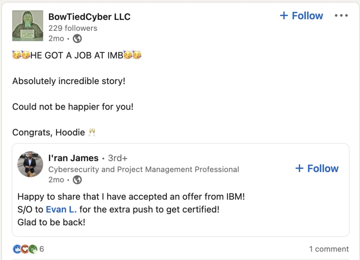Follow BowTiedCyber LLC
The image size is (360, 260).
[301, 16]
